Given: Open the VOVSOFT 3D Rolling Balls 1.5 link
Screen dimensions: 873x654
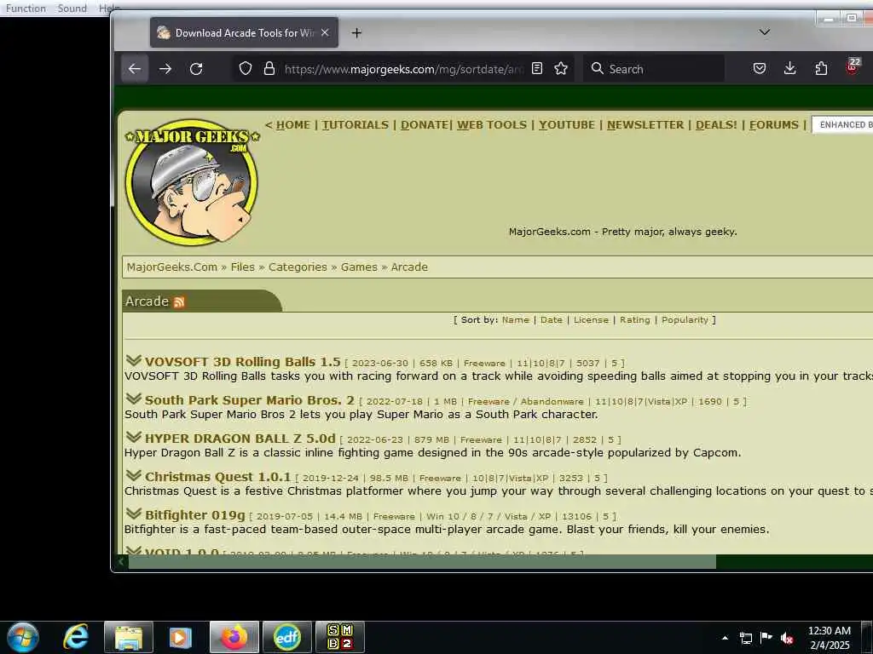Looking at the screenshot, I should 242,361.
